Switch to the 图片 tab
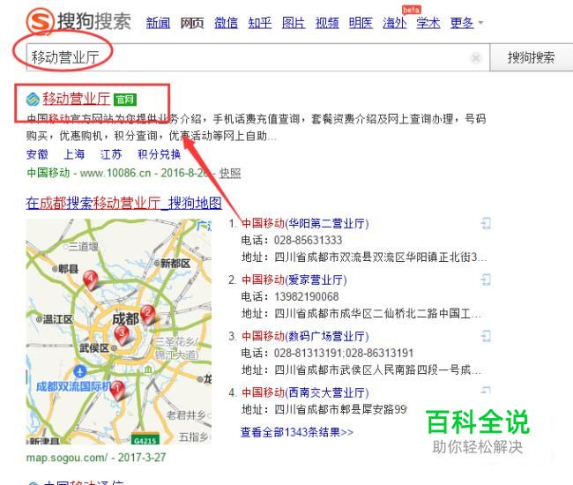573x485 pixels. pyautogui.click(x=294, y=23)
